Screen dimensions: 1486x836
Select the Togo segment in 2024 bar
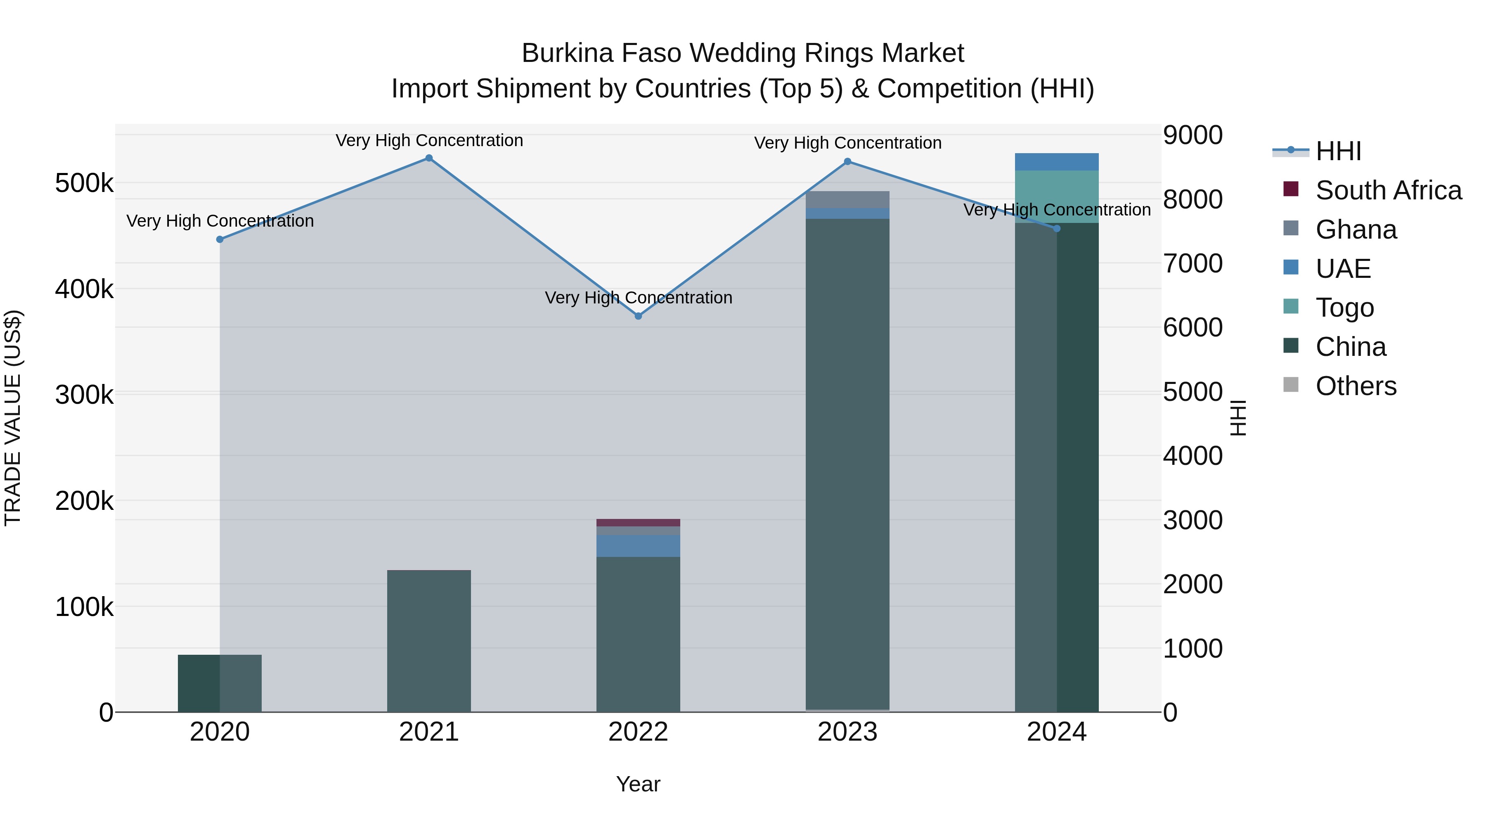pos(1057,197)
